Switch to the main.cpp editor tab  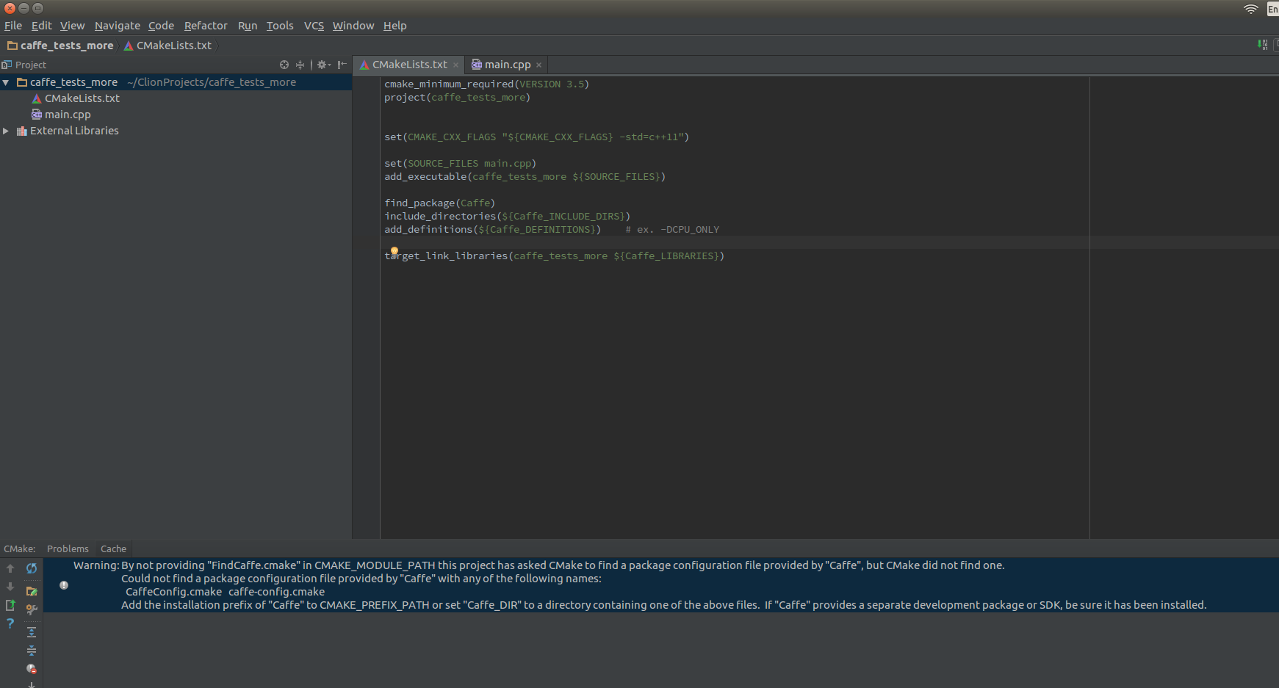tap(507, 65)
